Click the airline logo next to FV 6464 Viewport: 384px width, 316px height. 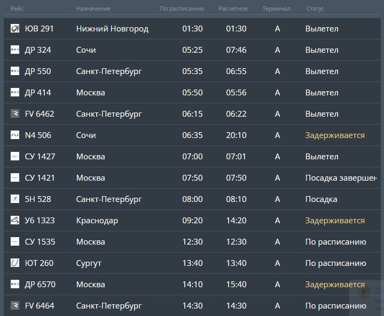coord(15,306)
